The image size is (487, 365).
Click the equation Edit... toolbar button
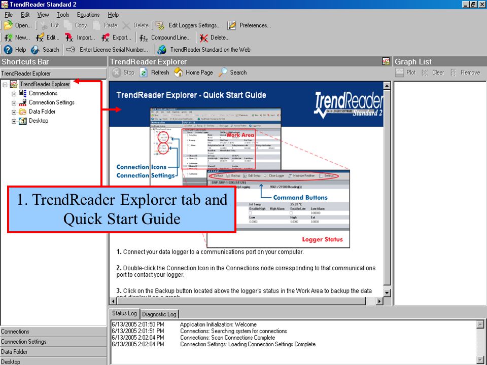coord(48,38)
